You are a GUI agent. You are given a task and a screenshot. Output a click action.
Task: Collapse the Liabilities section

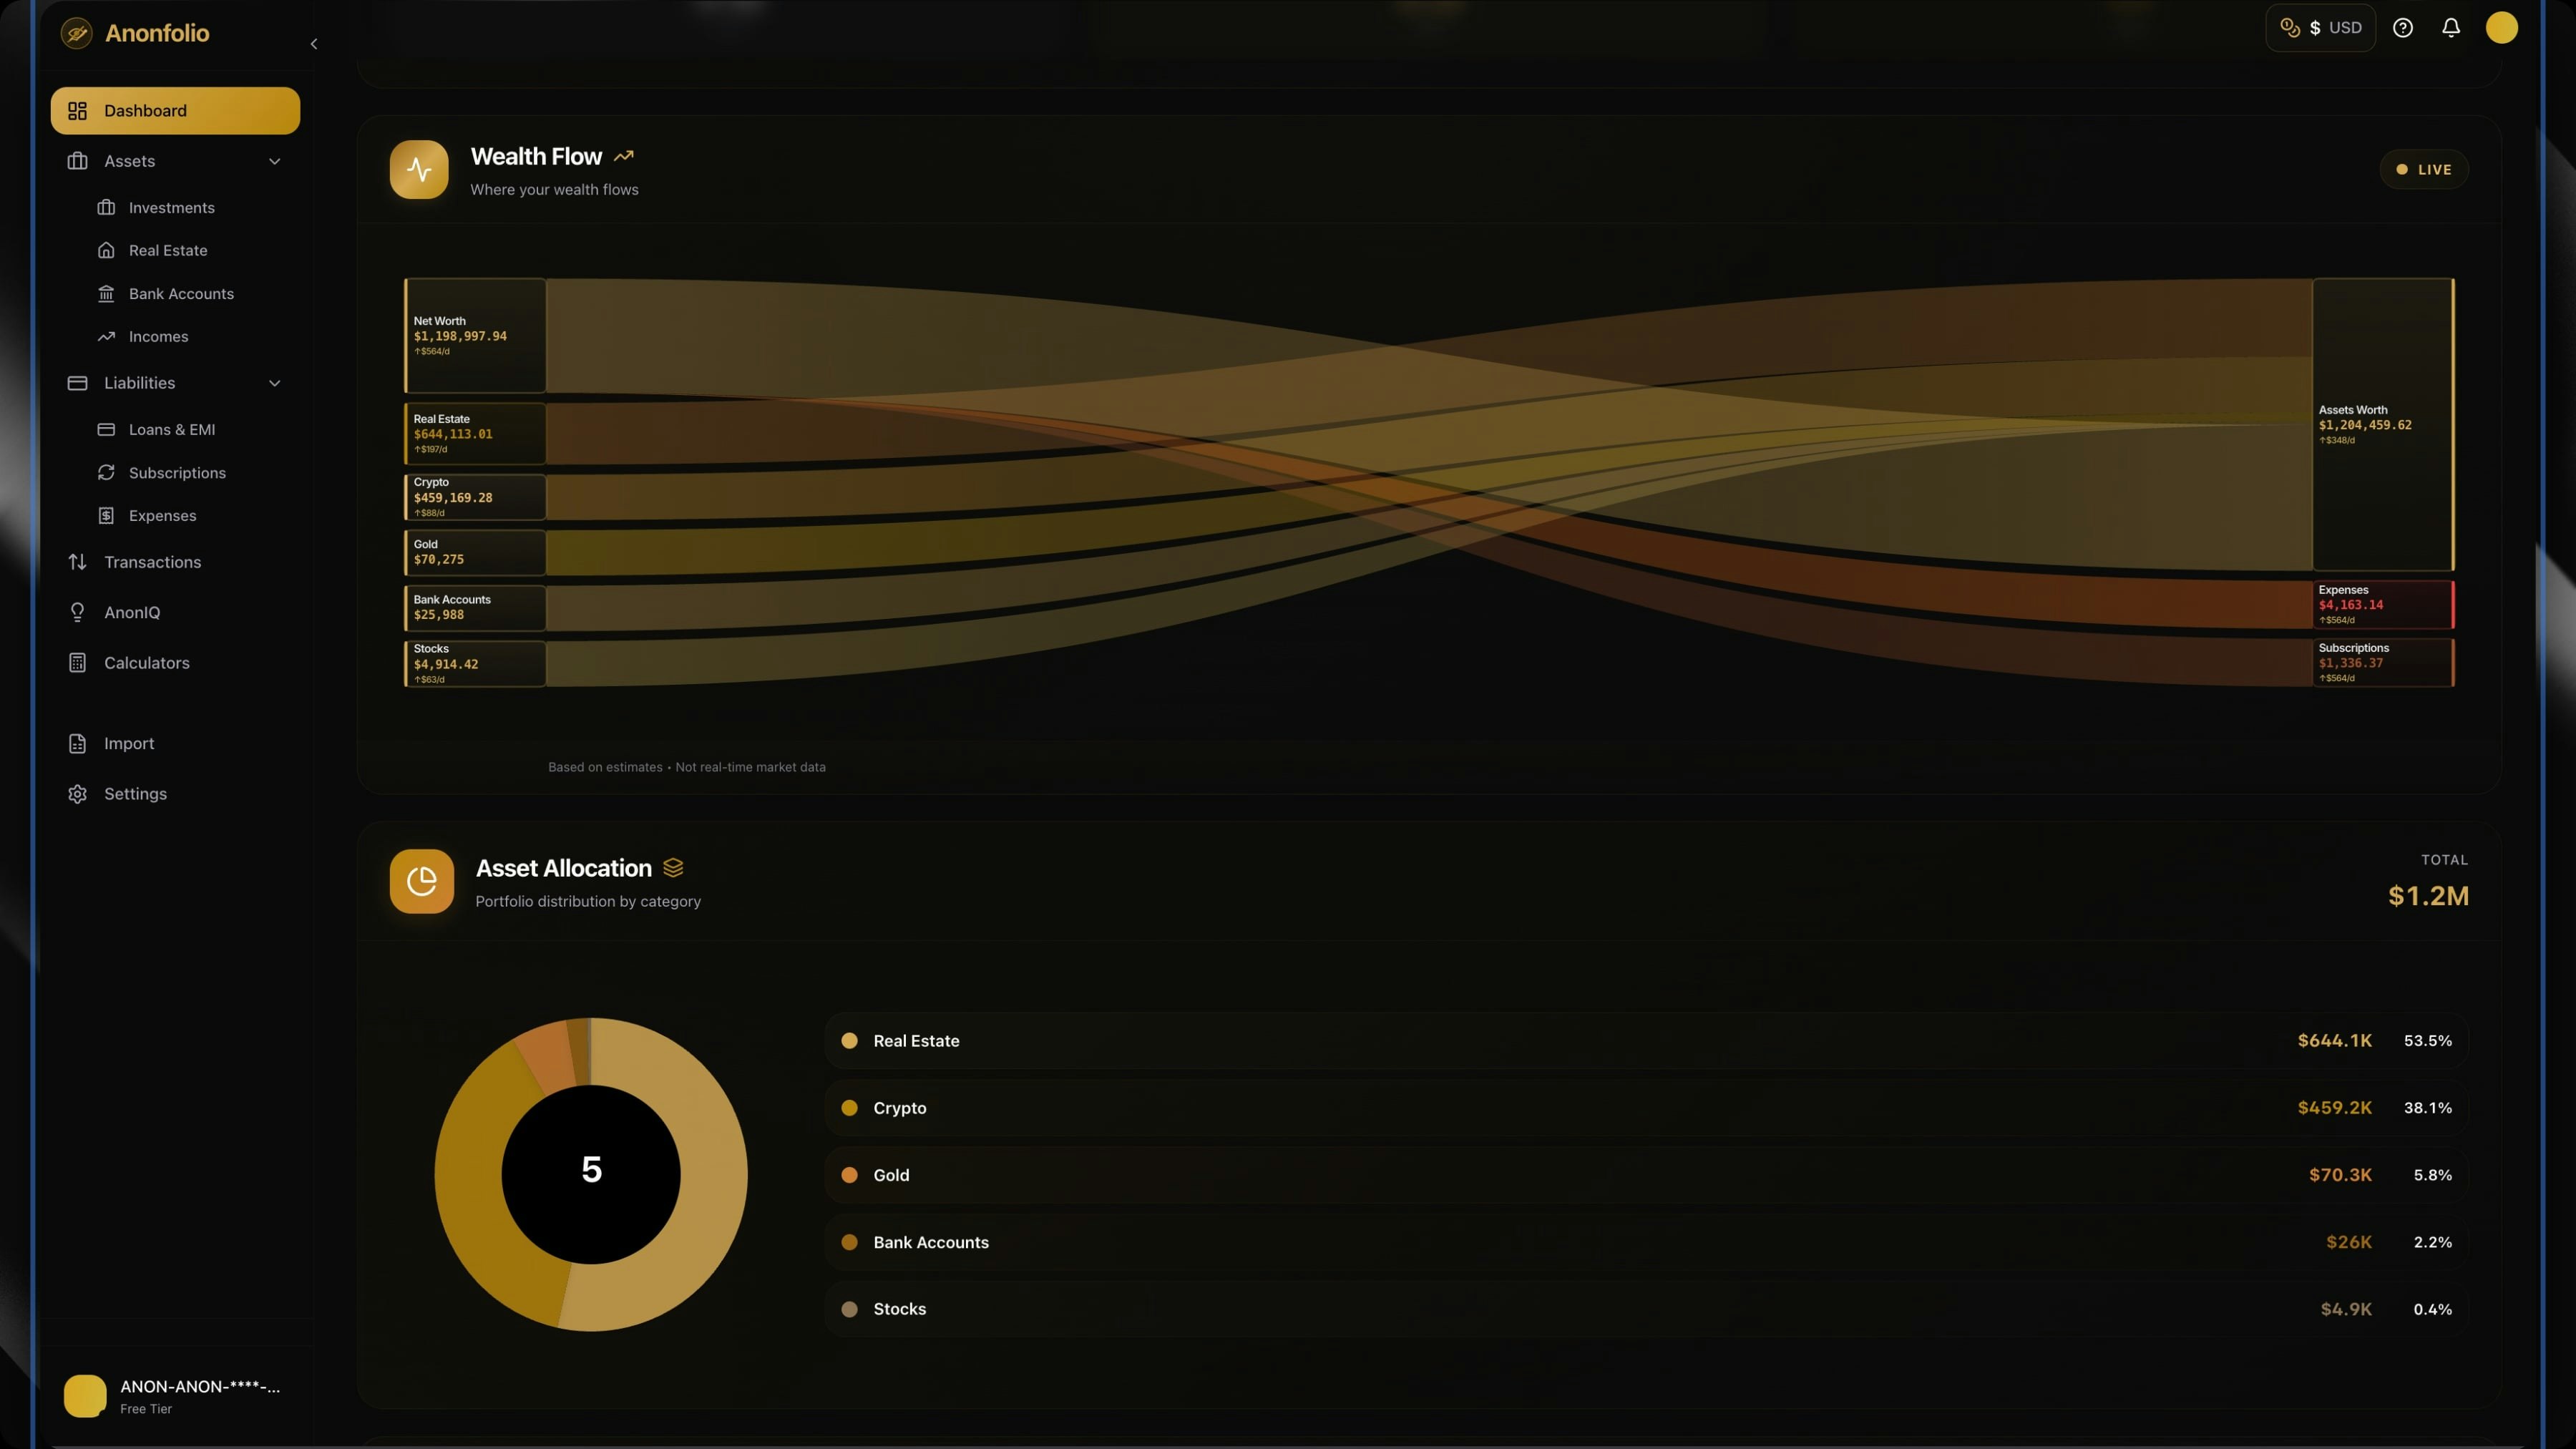click(274, 383)
